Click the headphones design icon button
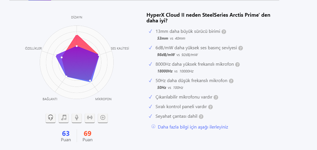 coord(51,118)
